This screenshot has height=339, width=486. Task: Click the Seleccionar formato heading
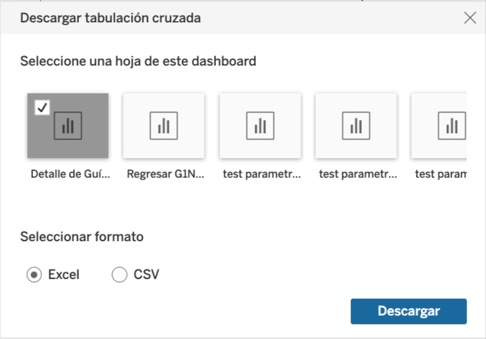click(82, 236)
